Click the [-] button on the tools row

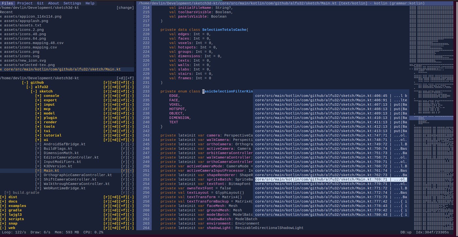pyautogui.click(x=131, y=127)
